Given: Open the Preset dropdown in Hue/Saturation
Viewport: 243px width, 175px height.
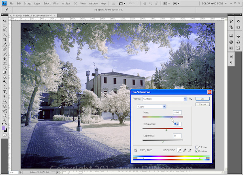Looking at the screenshot, I should pyautogui.click(x=185, y=98).
